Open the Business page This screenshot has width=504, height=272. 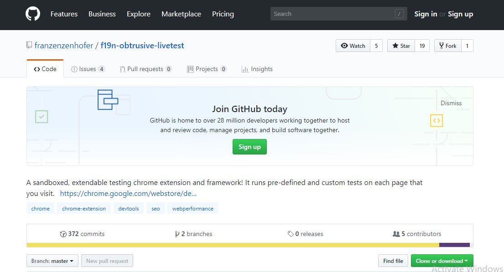click(x=102, y=14)
